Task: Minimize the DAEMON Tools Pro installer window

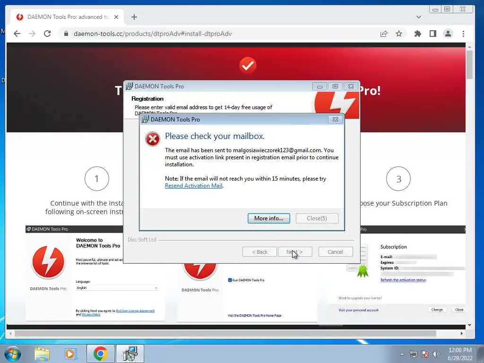Action: pyautogui.click(x=320, y=86)
